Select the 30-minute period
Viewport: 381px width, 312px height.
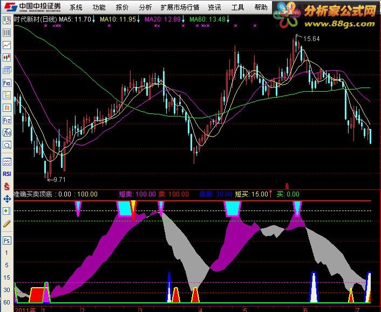click(x=6, y=290)
